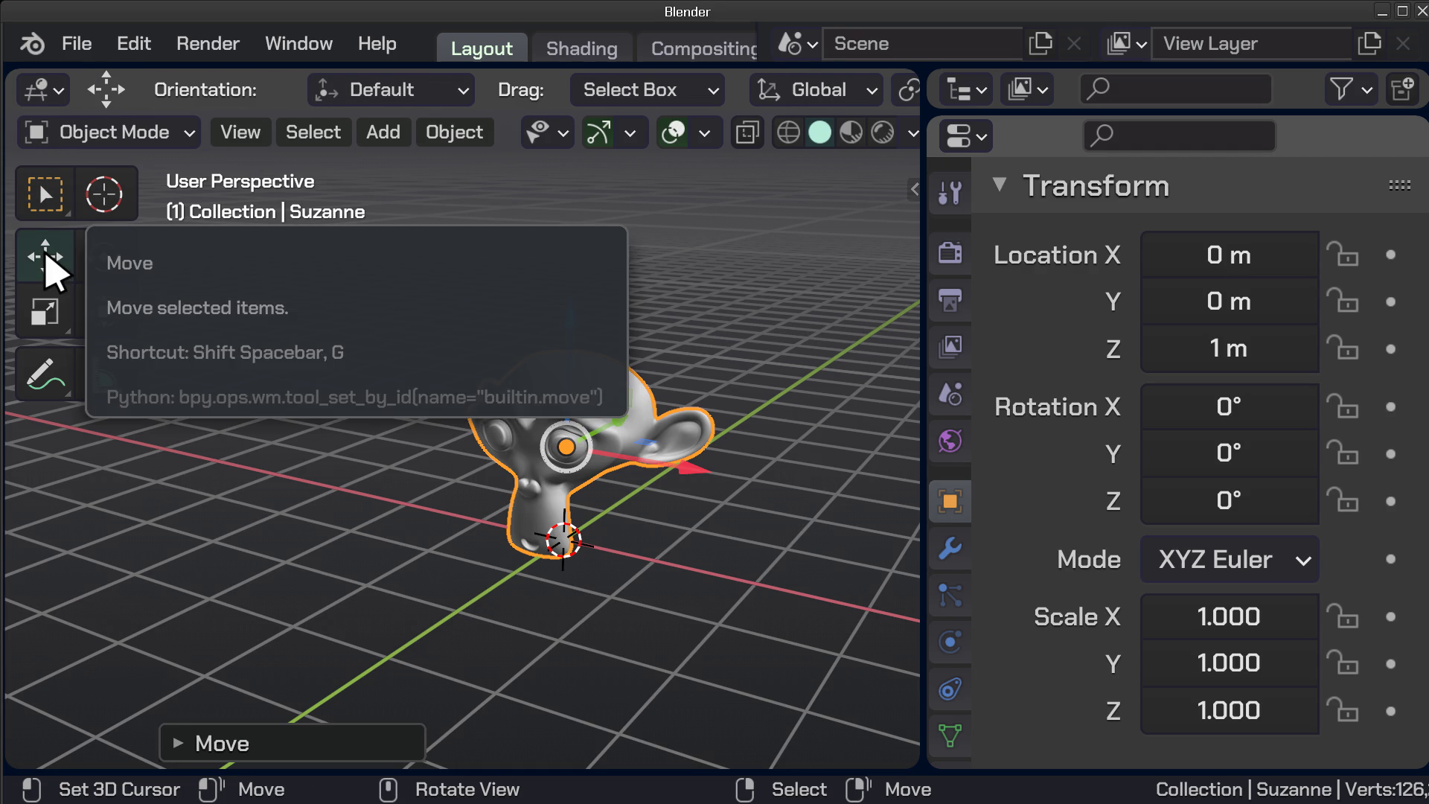Viewport: 1429px width, 804px height.
Task: Select the Scale tool icon
Action: tap(45, 312)
